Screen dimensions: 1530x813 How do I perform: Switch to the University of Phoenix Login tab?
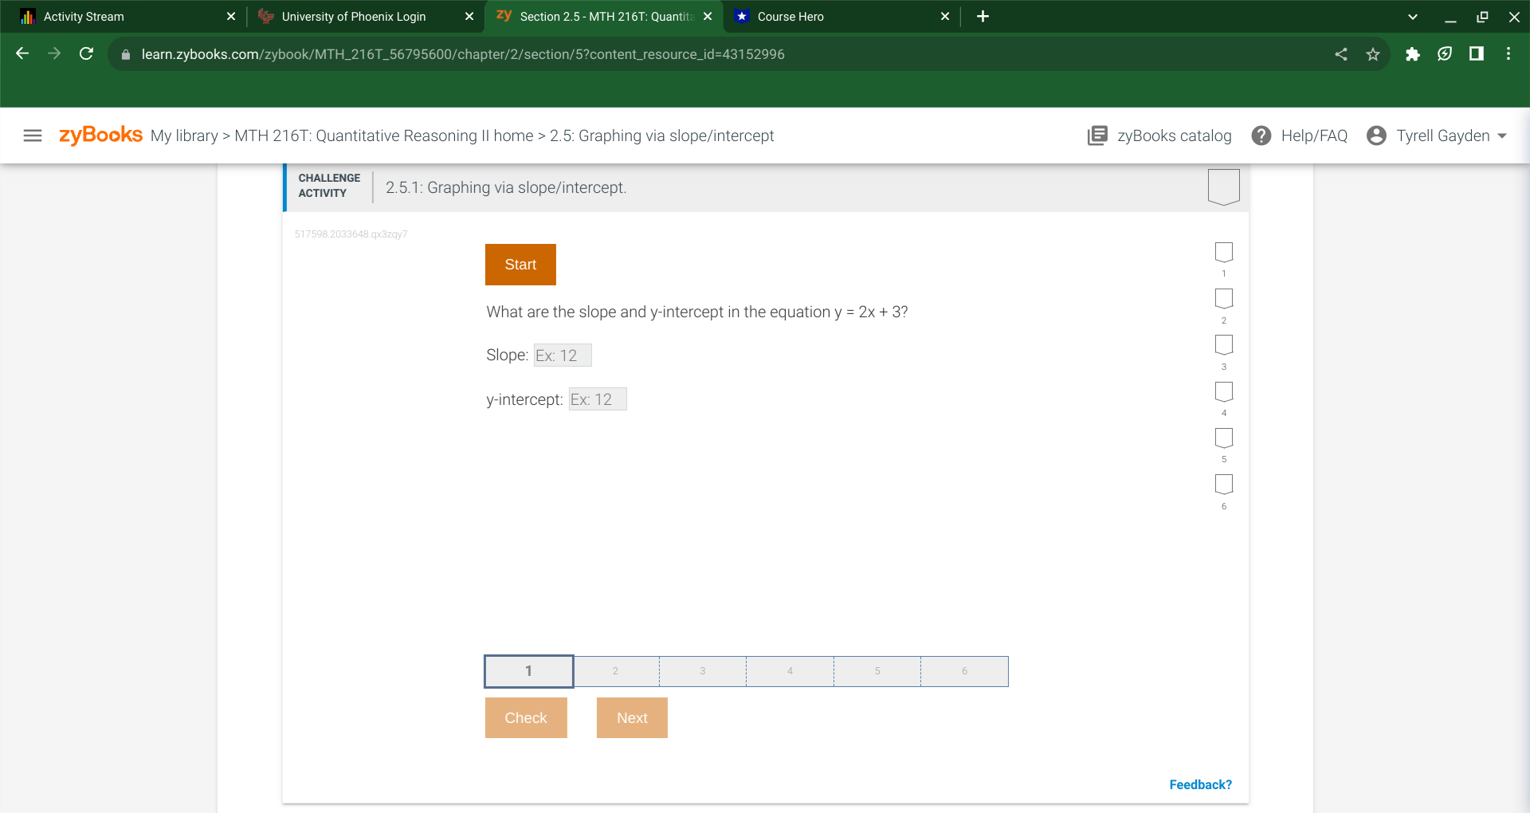point(353,16)
